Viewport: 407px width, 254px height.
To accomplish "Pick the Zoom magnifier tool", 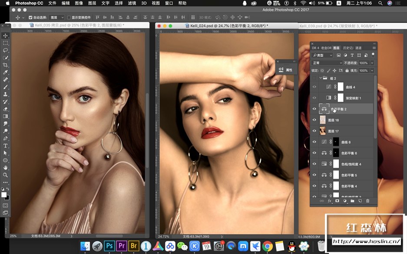I will point(6,175).
